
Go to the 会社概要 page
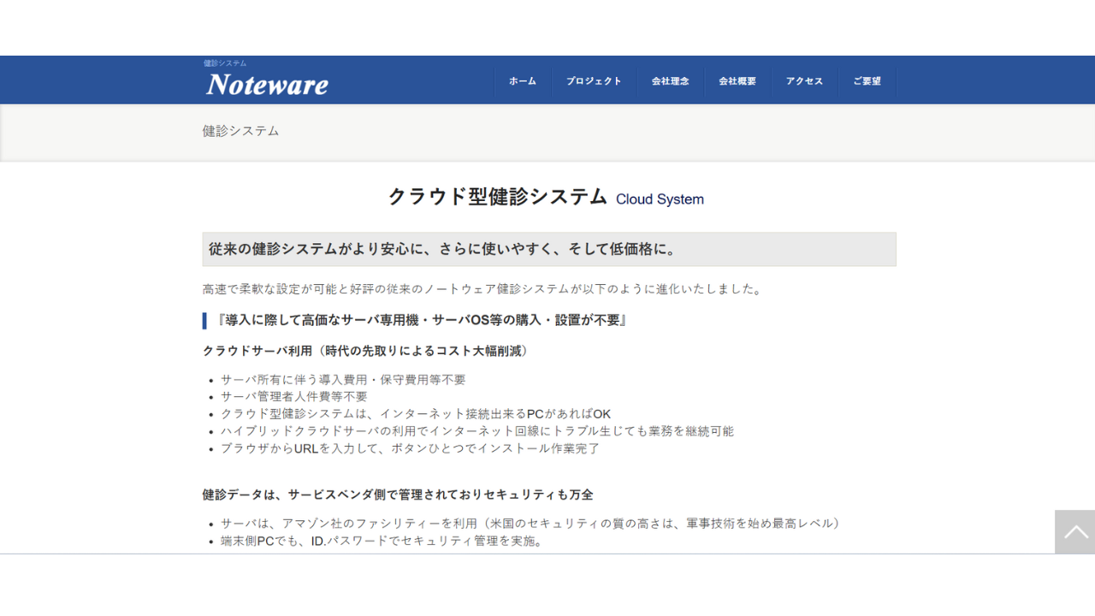coord(737,81)
